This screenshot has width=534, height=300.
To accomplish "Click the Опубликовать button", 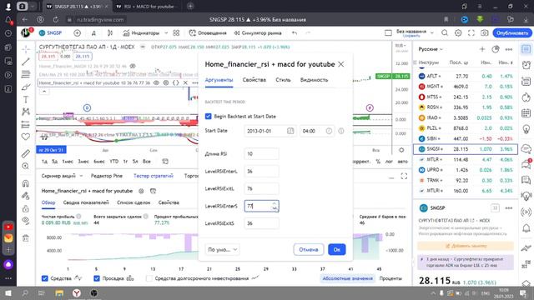I will (x=512, y=33).
